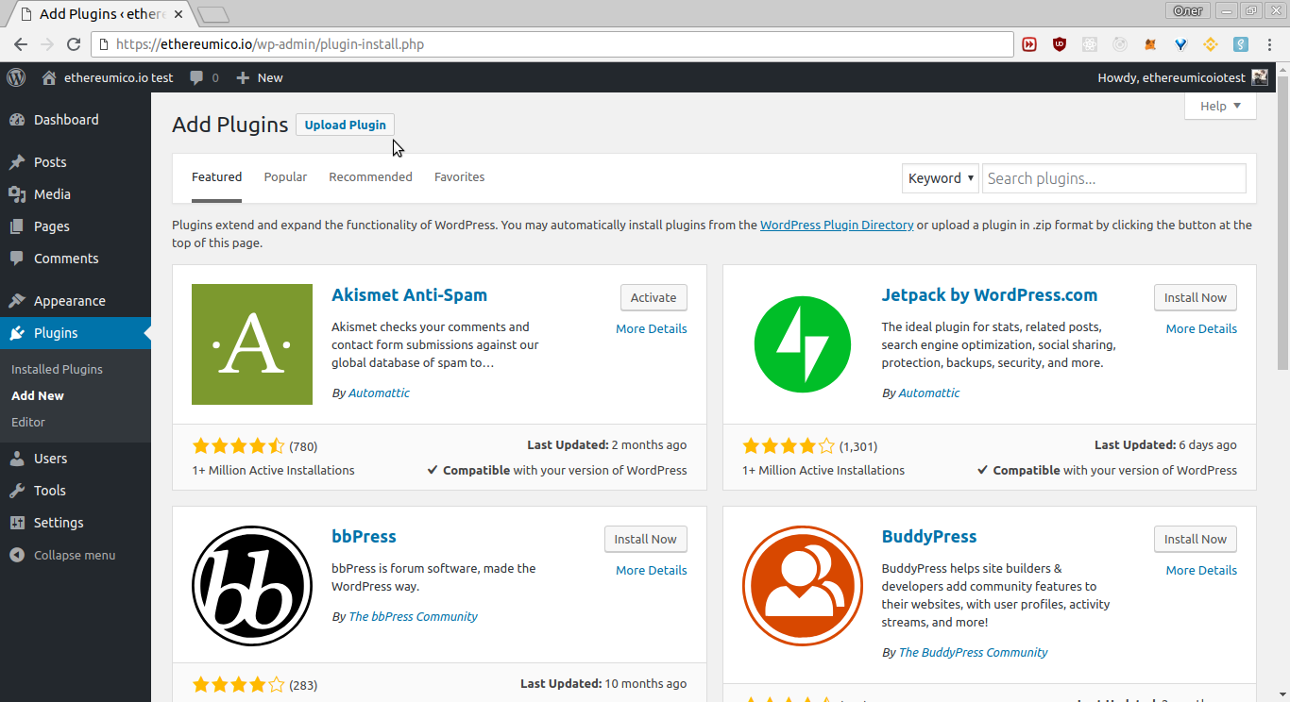Open the Automattic author link under Jetpack

[929, 393]
